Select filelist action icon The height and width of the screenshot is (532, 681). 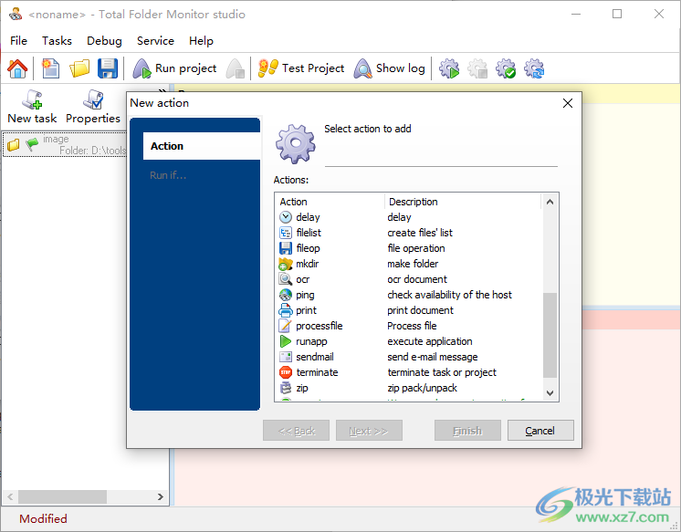286,233
